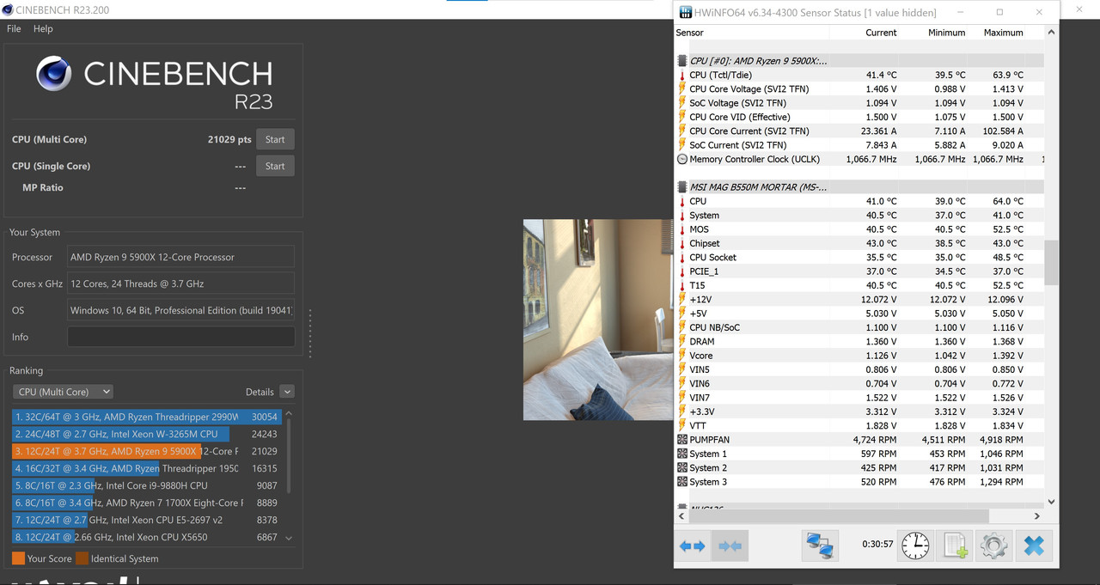
Task: Click the Chipset temperature thermometer icon
Action: click(x=682, y=243)
